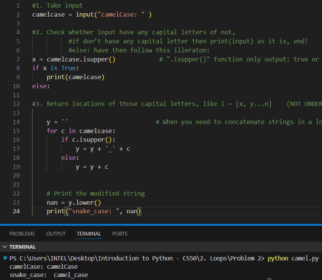
Task: Click the 'else:' keyword on line 10
Action: pos(41,86)
